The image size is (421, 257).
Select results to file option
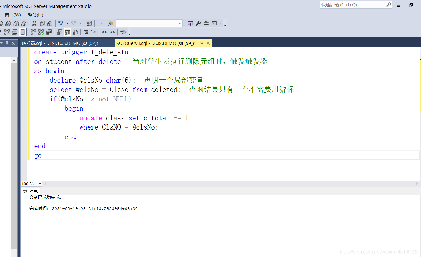[x=75, y=32]
